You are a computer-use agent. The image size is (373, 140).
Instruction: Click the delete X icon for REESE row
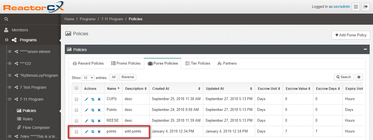tap(99, 121)
